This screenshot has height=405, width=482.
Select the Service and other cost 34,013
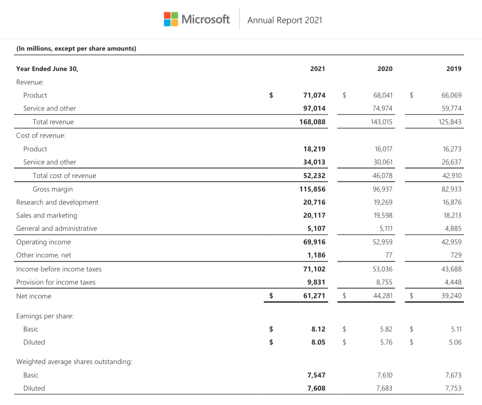click(314, 162)
